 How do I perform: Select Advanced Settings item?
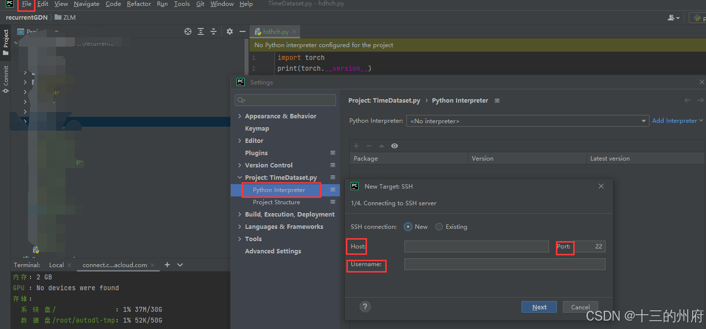[273, 251]
